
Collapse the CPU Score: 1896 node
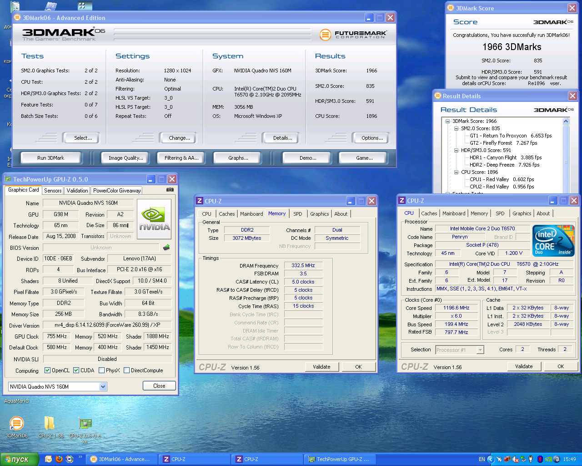pos(456,172)
